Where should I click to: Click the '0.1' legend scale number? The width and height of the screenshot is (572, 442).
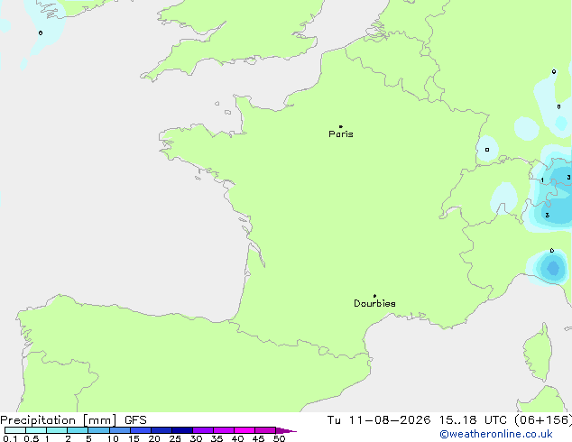(x=10, y=438)
